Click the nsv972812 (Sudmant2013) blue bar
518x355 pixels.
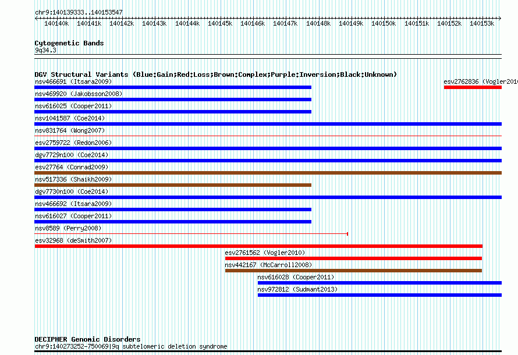(x=379, y=295)
